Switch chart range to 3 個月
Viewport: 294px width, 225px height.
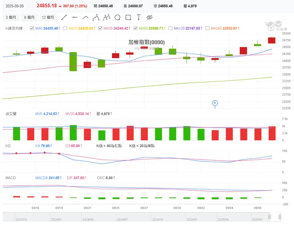(x=11, y=17)
